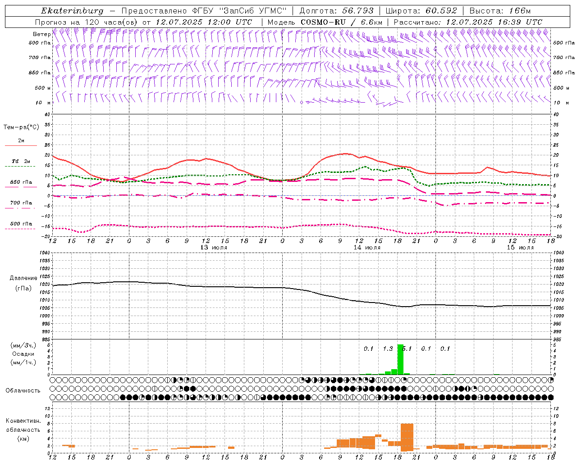Select the '(мм/3ч.)' precipitation unit label

(x=23, y=345)
